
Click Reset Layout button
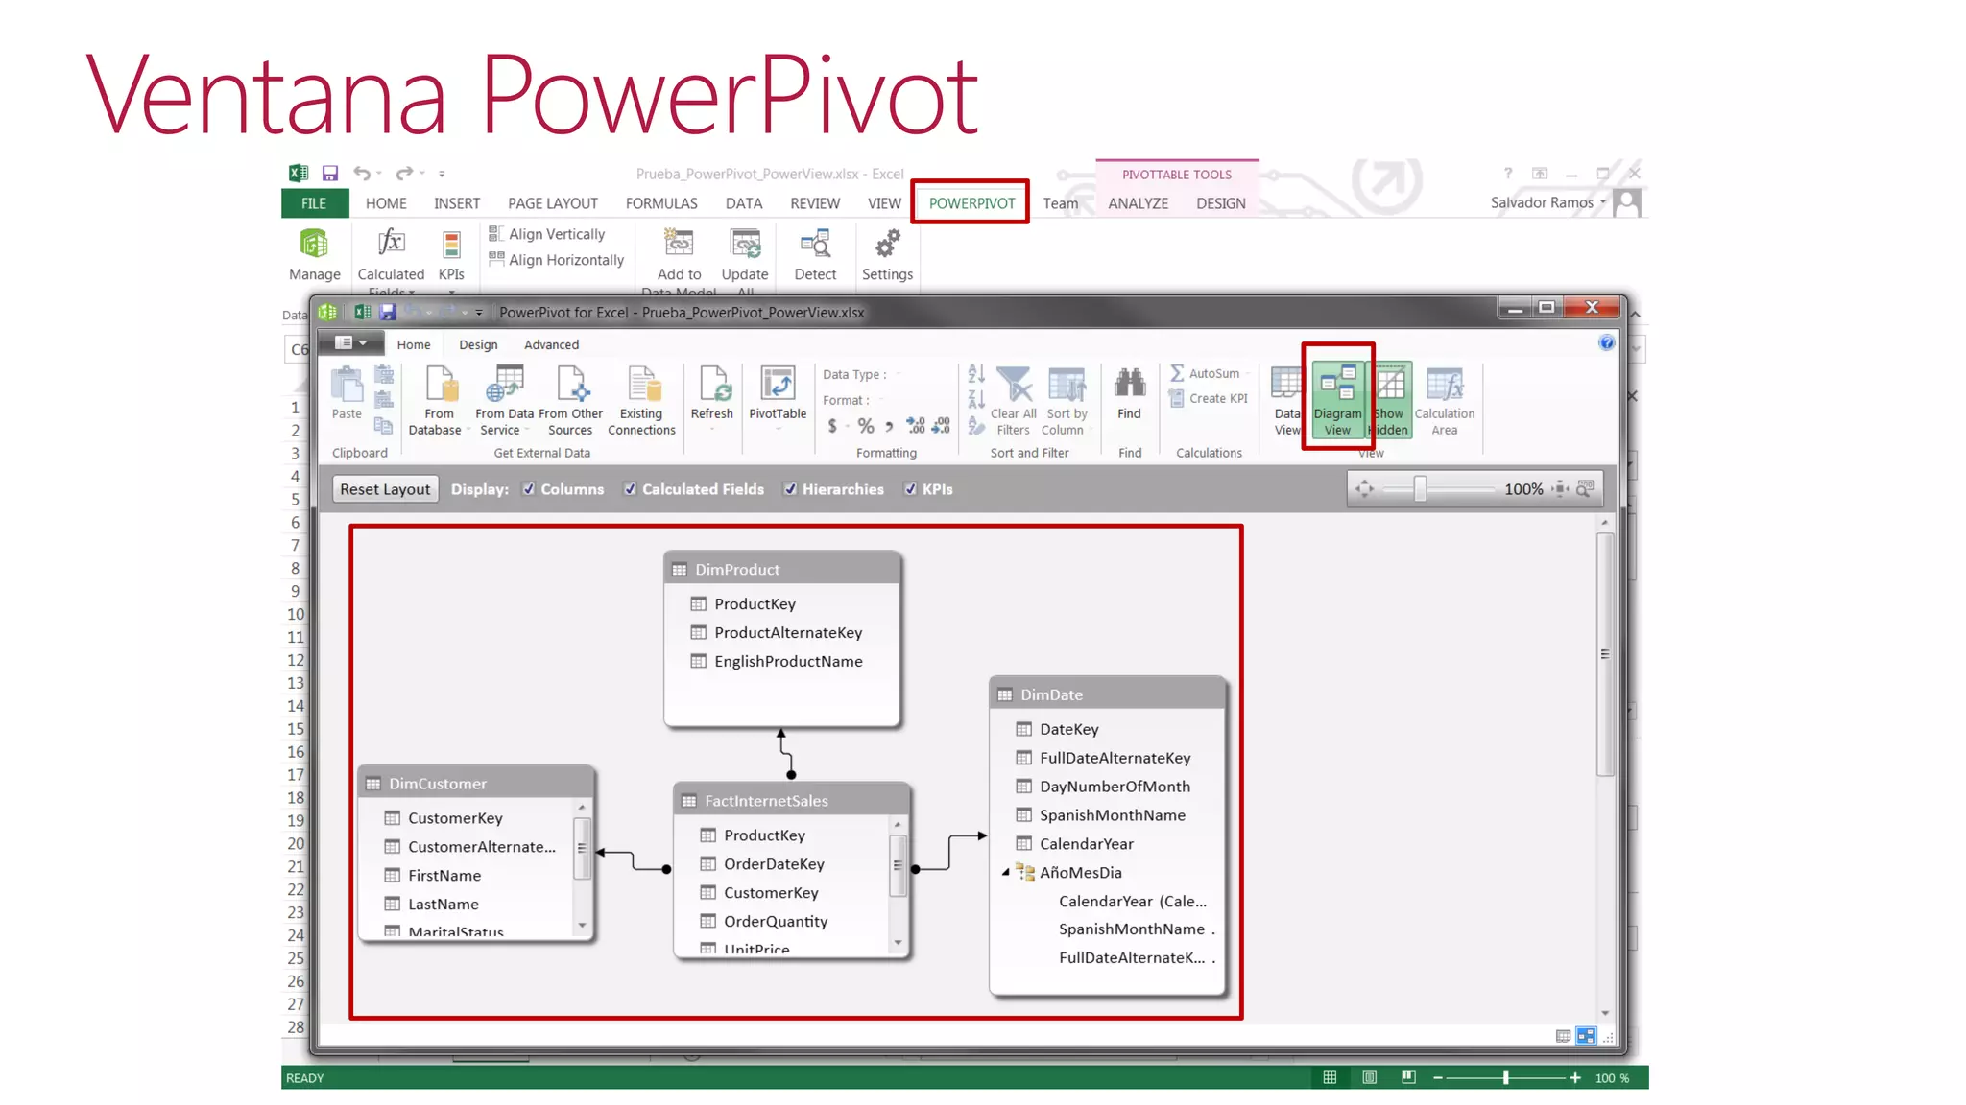coord(385,489)
